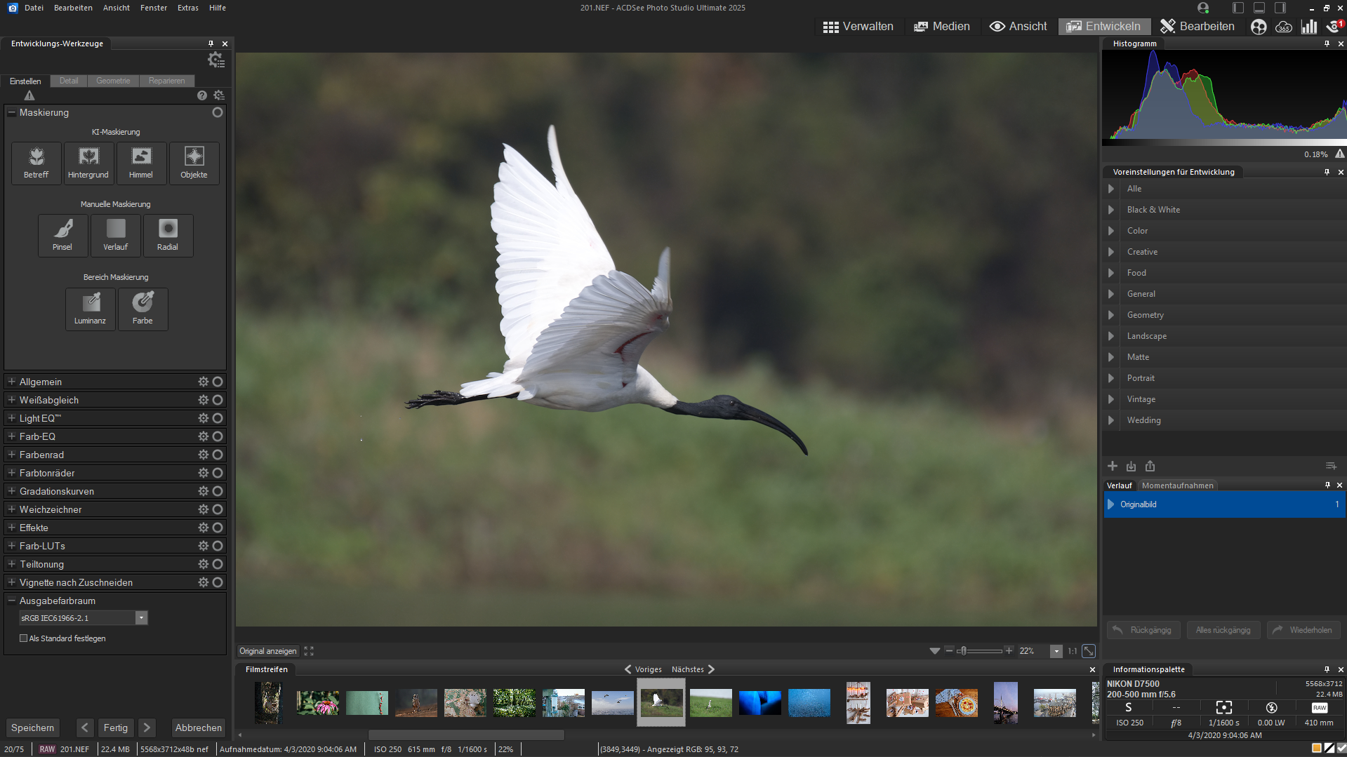Choose the Himmel sky mask tool
This screenshot has width=1347, height=757.
point(141,163)
